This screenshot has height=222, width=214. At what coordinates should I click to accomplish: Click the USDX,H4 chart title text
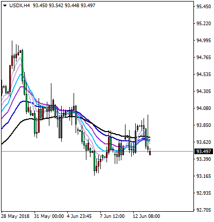(20, 6)
